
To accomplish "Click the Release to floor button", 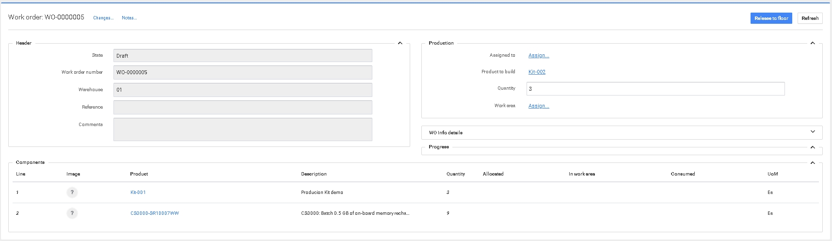I will pos(771,18).
